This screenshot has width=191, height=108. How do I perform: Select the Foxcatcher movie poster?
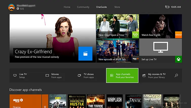pos(171,101)
